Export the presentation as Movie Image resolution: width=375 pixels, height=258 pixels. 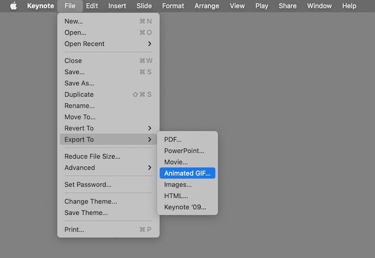pyautogui.click(x=176, y=162)
